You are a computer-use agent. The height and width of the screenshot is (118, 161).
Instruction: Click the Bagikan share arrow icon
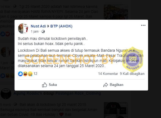click(105, 85)
